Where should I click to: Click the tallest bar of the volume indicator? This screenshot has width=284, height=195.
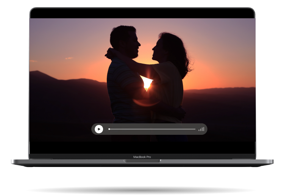coord(203,129)
